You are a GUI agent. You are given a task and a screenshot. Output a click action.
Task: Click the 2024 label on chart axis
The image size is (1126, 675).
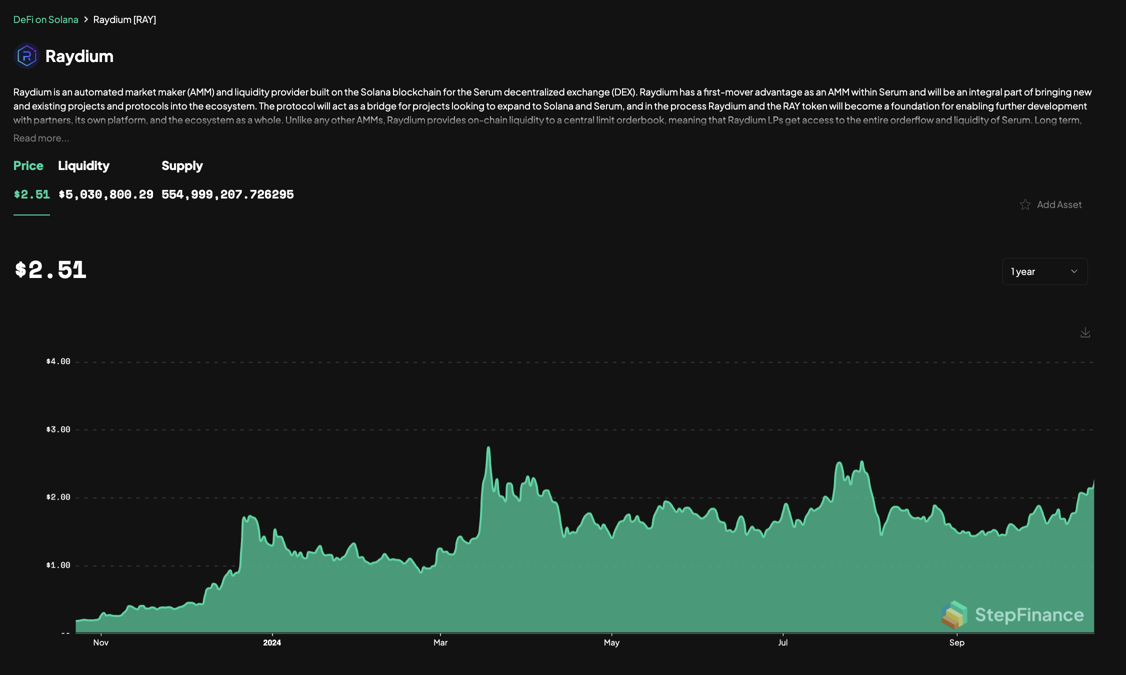click(272, 642)
